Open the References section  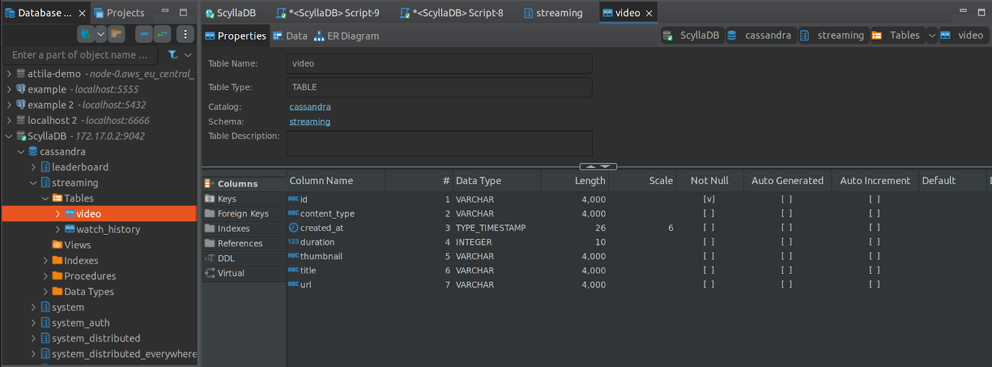tap(244, 244)
